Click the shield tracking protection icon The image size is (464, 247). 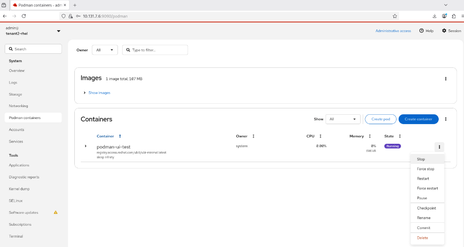point(63,16)
